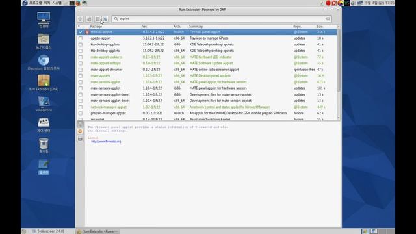Click the rpmfusion-free repo cell
Viewport: 416px width, 234px height.
click(304, 70)
